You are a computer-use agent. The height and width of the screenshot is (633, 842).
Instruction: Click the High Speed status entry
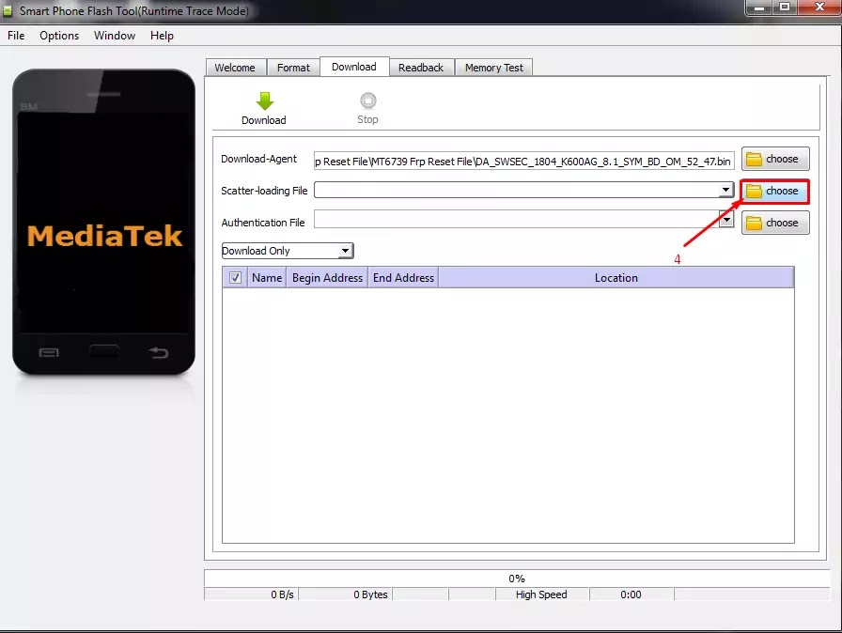point(541,594)
